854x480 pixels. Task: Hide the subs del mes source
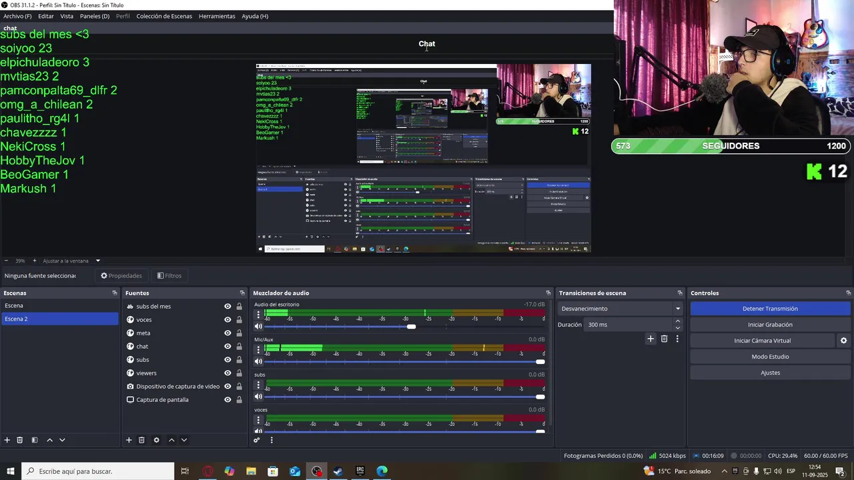(x=228, y=307)
